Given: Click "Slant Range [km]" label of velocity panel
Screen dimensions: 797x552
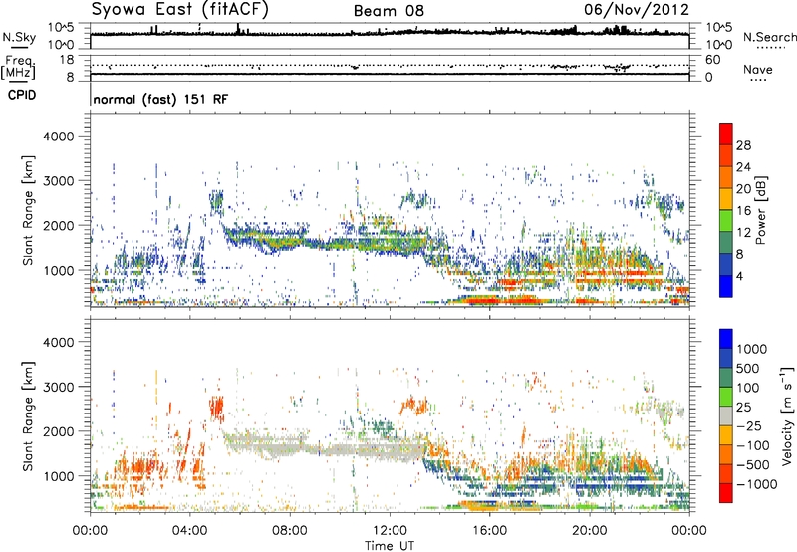Looking at the screenshot, I should (28, 415).
